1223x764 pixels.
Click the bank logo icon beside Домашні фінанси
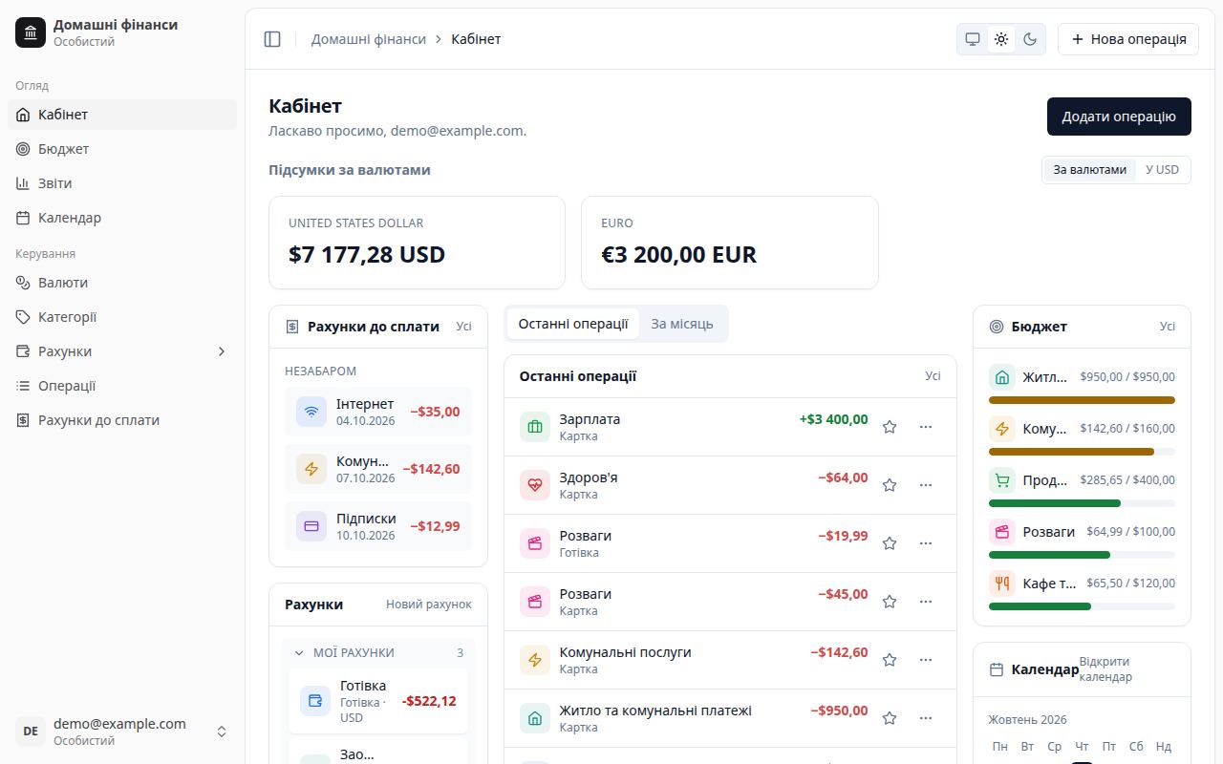click(x=31, y=32)
